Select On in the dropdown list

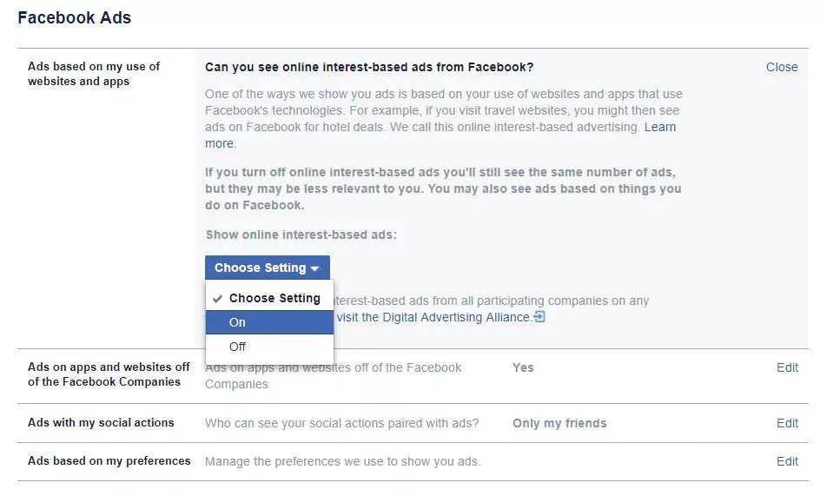tap(269, 322)
